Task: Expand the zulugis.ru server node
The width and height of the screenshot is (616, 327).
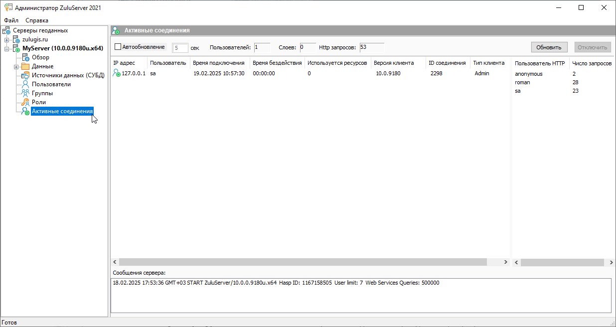Action: [6, 39]
